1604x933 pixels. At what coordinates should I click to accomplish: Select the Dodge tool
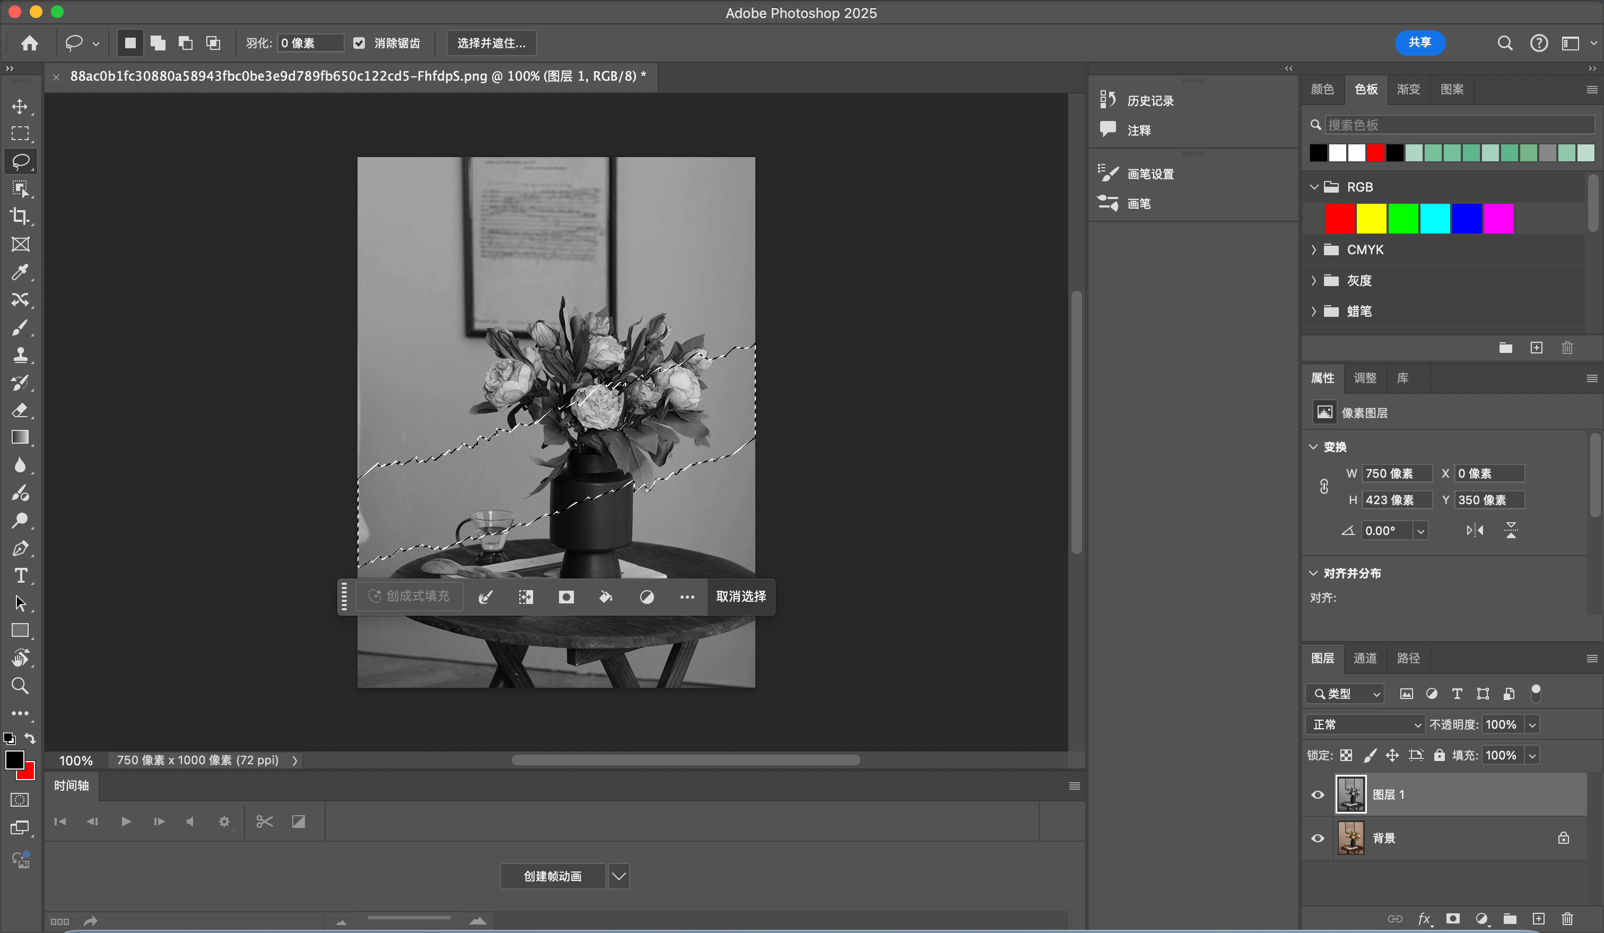coord(20,520)
